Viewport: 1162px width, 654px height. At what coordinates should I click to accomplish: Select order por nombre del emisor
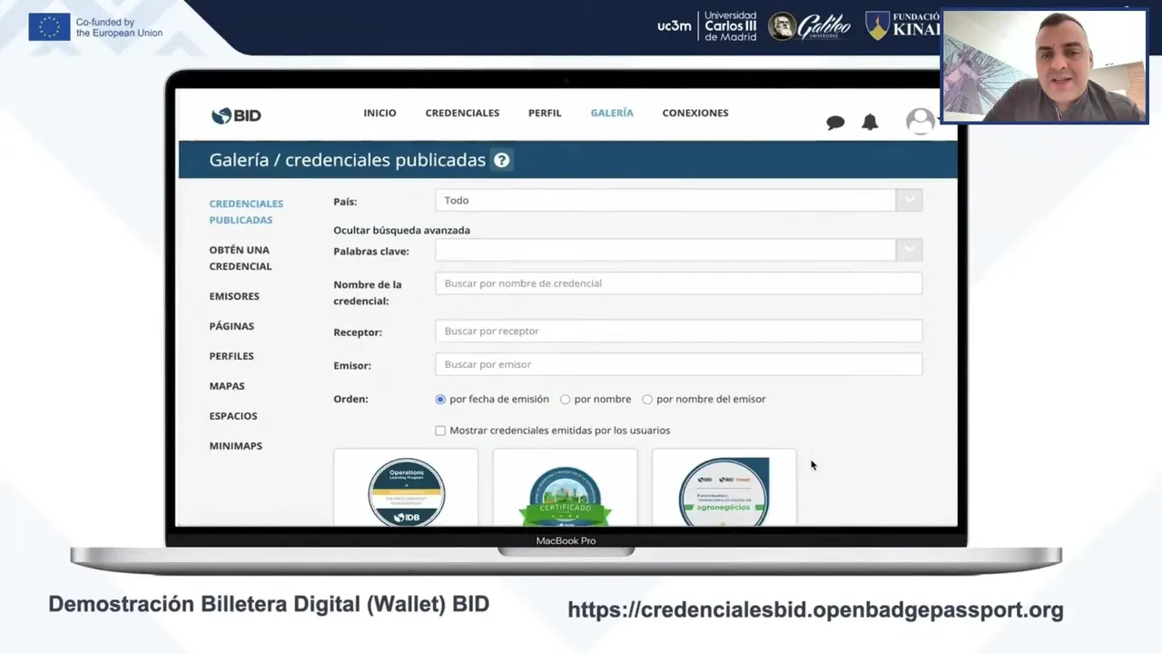(647, 399)
